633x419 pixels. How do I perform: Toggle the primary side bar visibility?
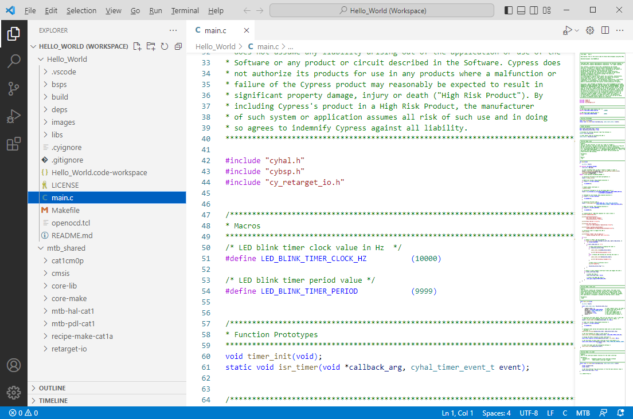coord(509,10)
